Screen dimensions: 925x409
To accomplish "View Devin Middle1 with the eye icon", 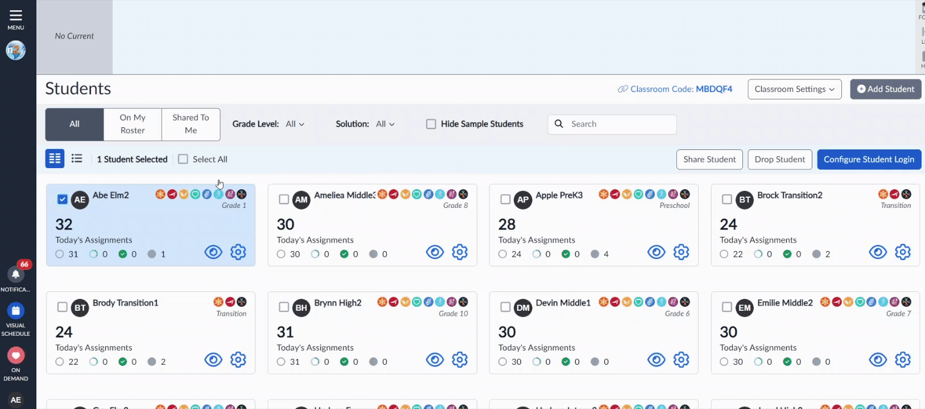I will 656,360.
